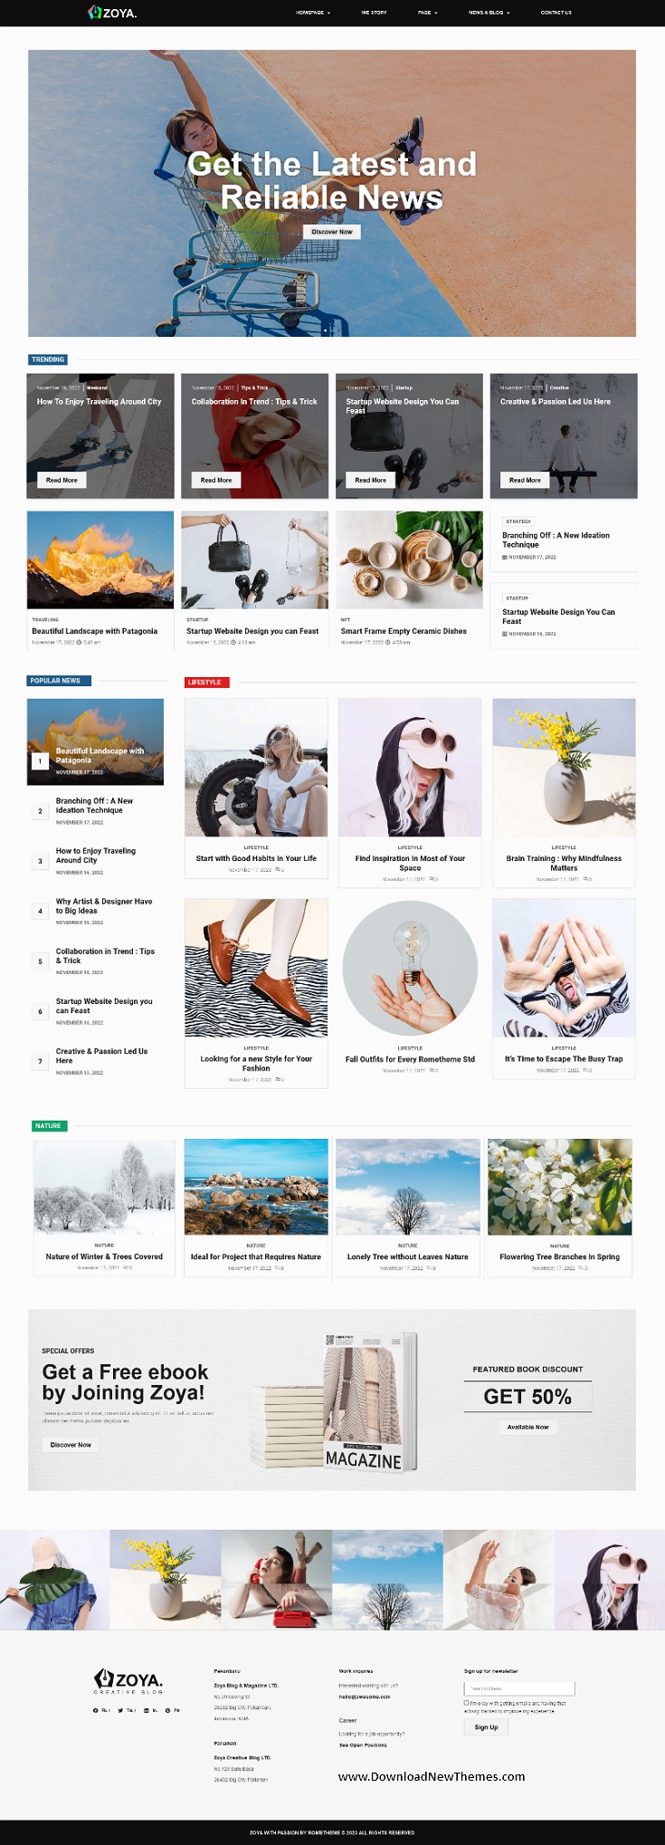The height and width of the screenshot is (1845, 665).
Task: Open the LinkedIn icon in footer
Action: tap(147, 1710)
